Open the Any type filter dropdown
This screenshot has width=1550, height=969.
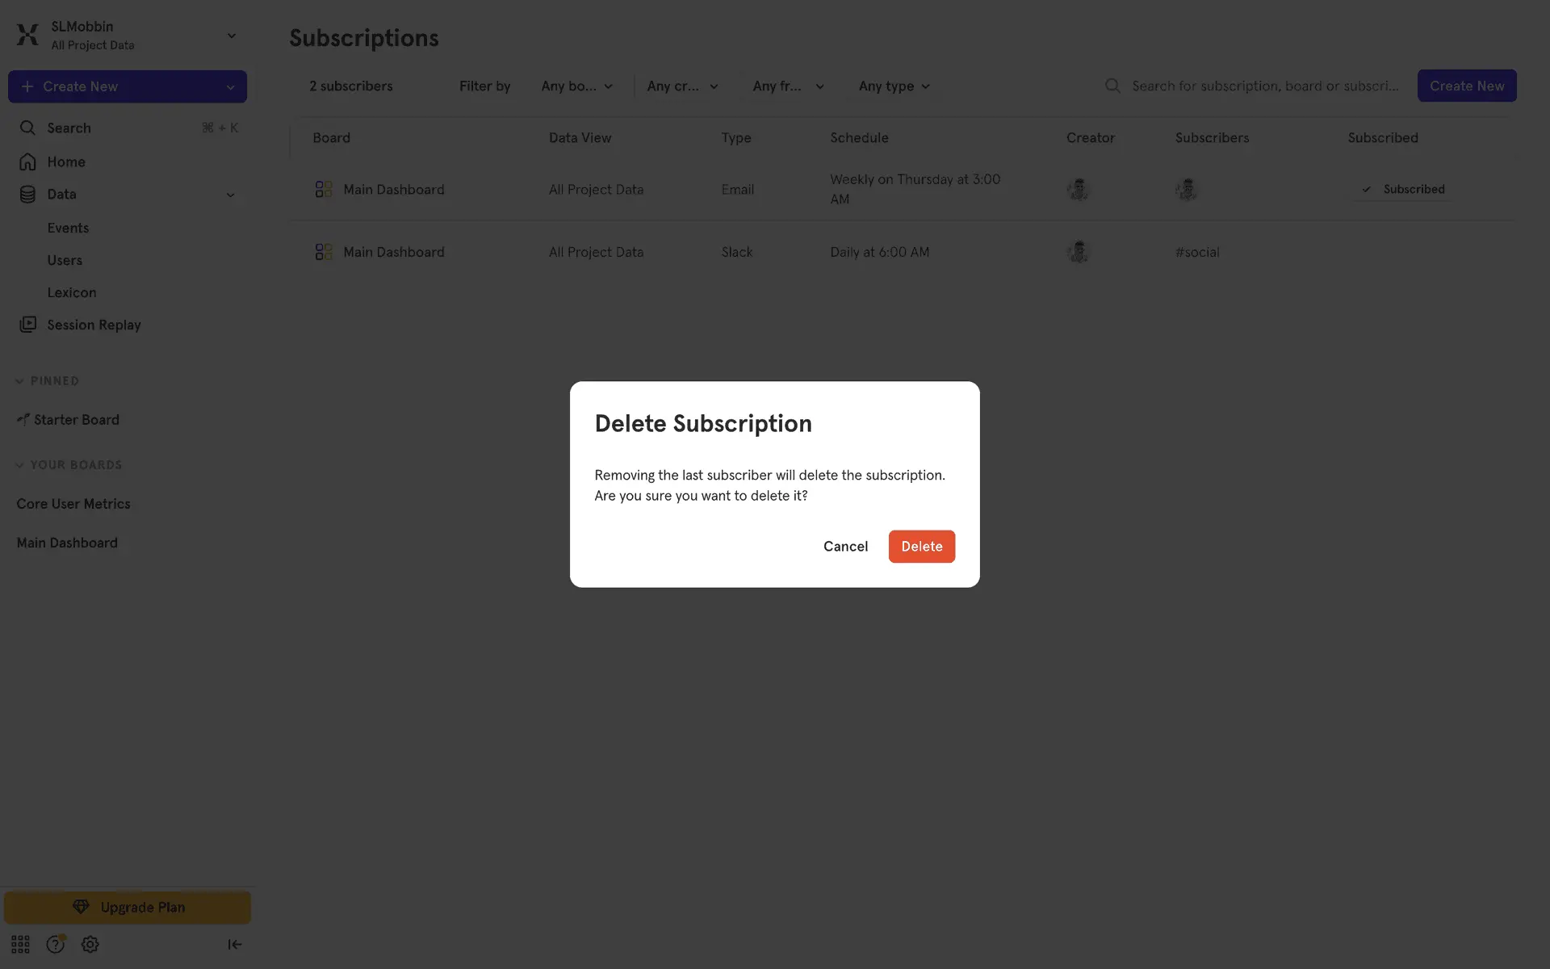pyautogui.click(x=894, y=86)
